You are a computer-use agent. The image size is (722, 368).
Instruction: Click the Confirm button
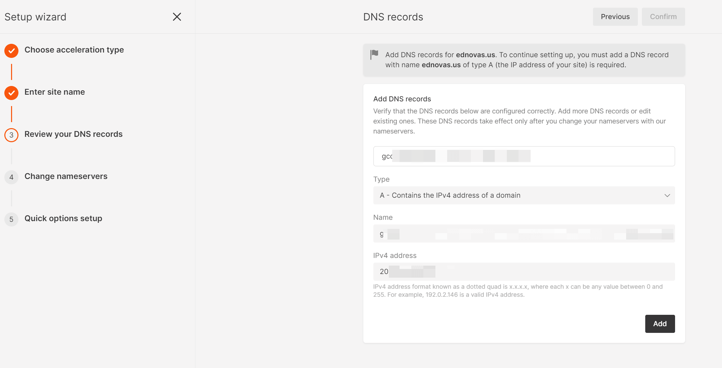click(663, 17)
